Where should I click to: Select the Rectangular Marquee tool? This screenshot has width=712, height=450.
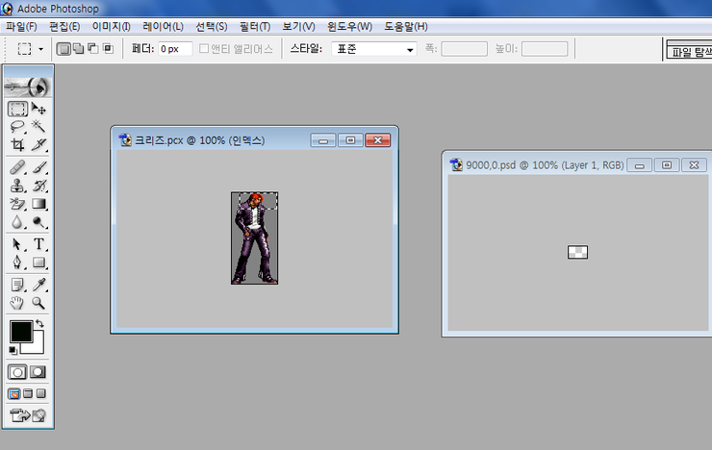[x=17, y=109]
